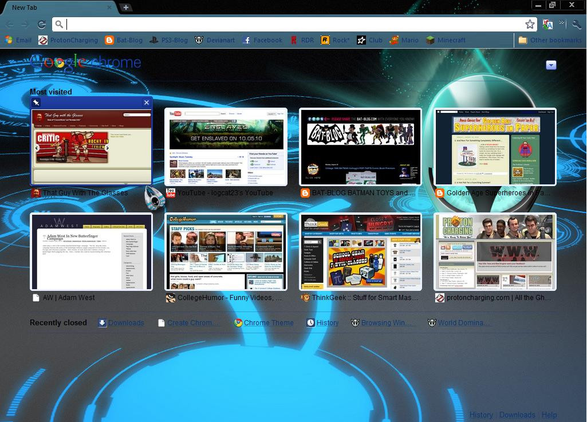Open the page options dropdown arrow

click(551, 65)
